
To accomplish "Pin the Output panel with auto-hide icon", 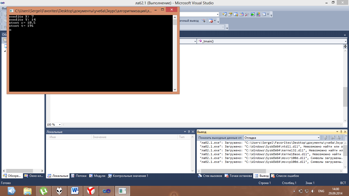I will [x=341, y=132].
